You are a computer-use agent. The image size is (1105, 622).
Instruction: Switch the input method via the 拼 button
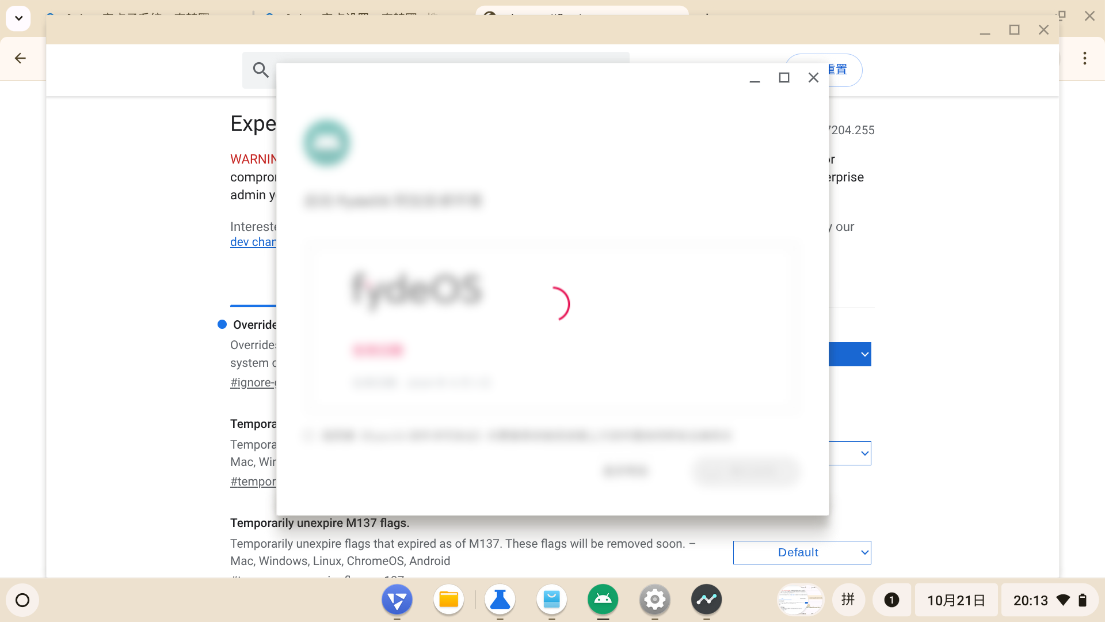848,600
